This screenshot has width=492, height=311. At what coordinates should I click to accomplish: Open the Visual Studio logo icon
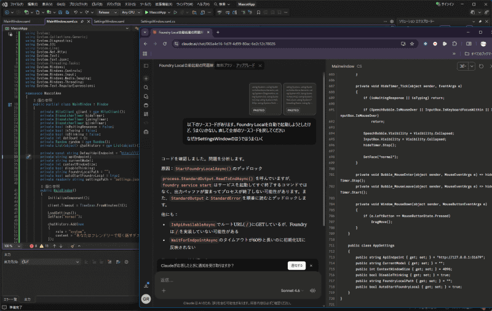(4, 4)
